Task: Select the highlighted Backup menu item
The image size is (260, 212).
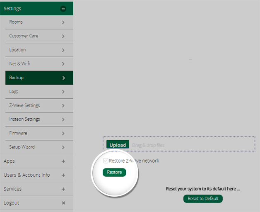Action: pyautogui.click(x=17, y=78)
